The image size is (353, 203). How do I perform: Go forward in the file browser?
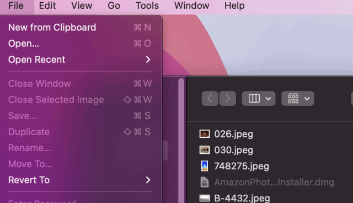tap(228, 99)
